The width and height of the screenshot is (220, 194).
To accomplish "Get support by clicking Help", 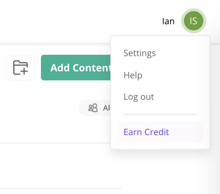I will (x=133, y=75).
